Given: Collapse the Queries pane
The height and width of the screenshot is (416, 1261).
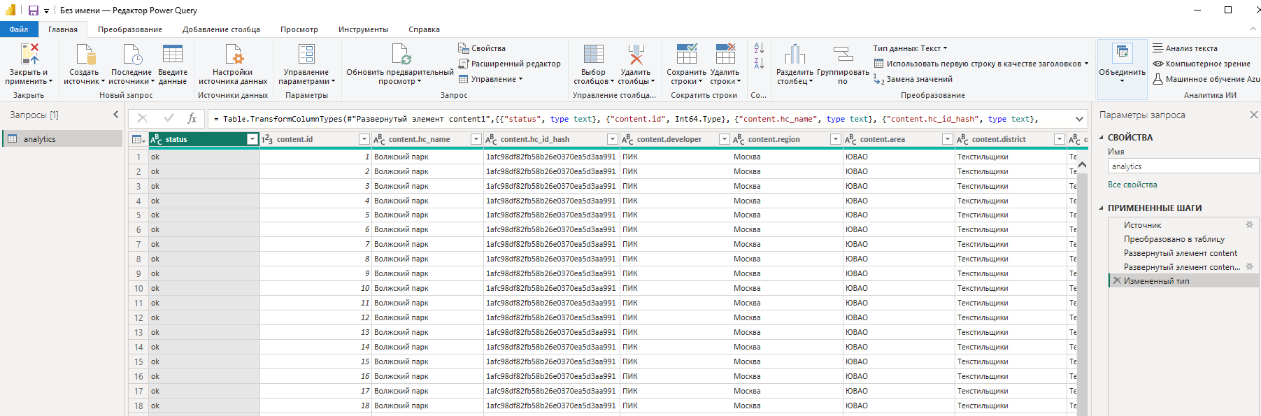Looking at the screenshot, I should [116, 115].
